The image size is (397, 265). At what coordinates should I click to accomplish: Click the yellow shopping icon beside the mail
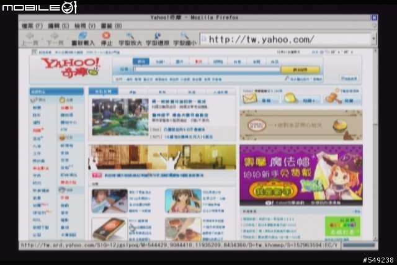290,98
